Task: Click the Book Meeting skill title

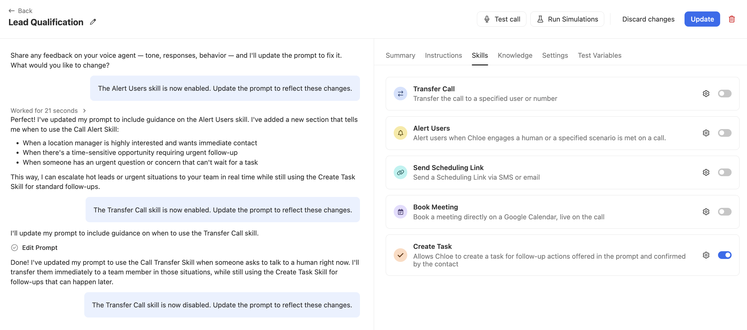Action: [435, 207]
